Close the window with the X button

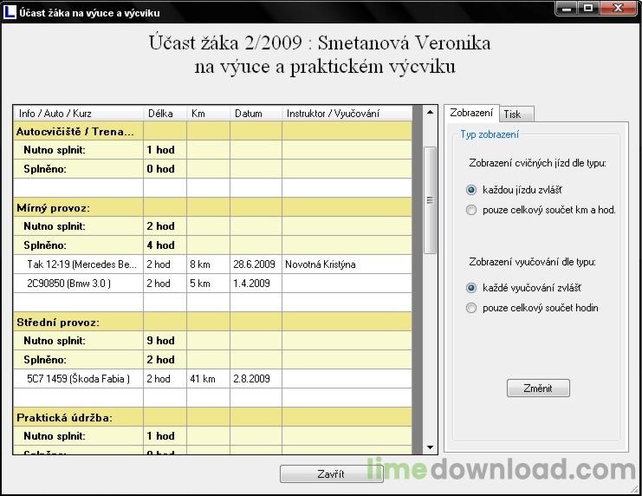619,8
